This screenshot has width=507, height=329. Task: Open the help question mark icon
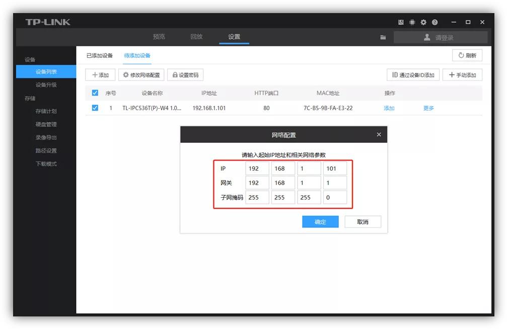tap(434, 22)
